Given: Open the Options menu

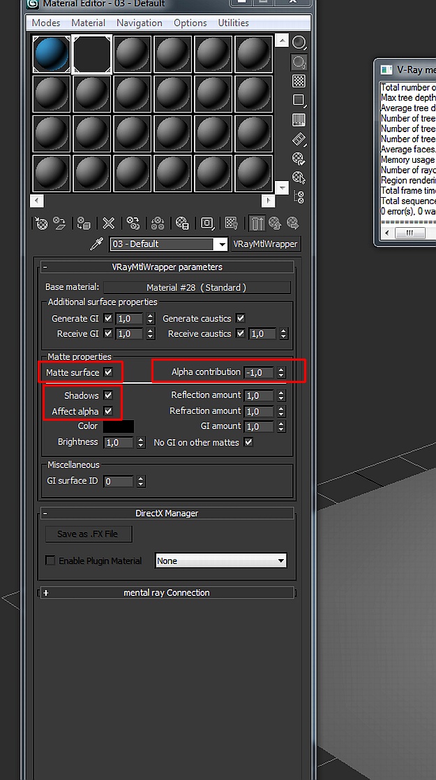Looking at the screenshot, I should 190,23.
